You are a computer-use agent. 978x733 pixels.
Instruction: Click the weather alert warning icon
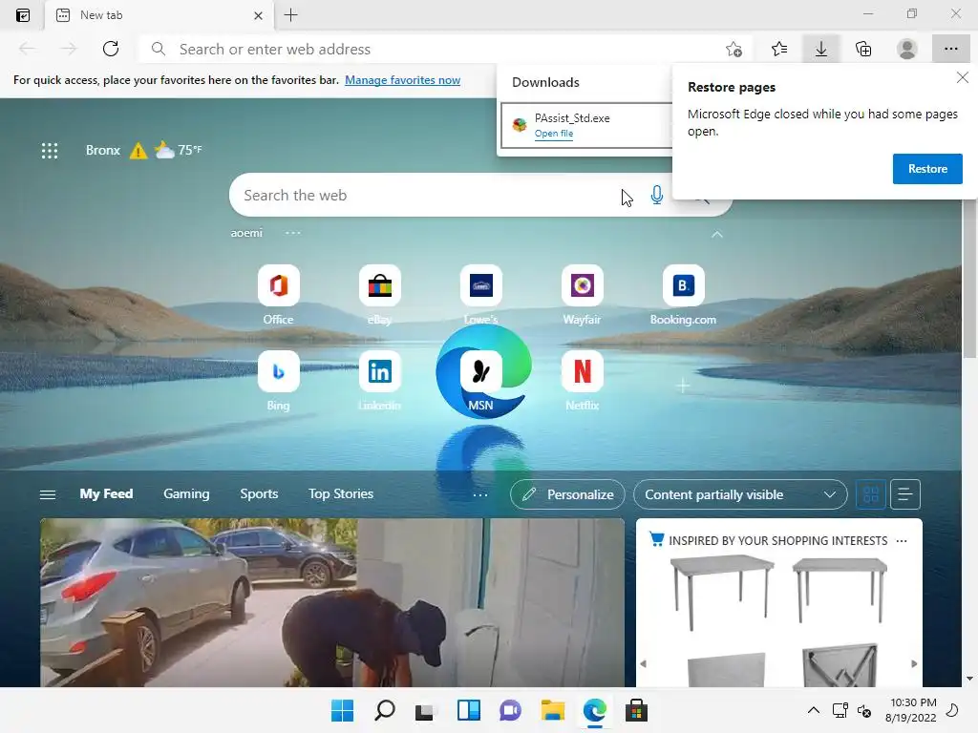tap(138, 150)
